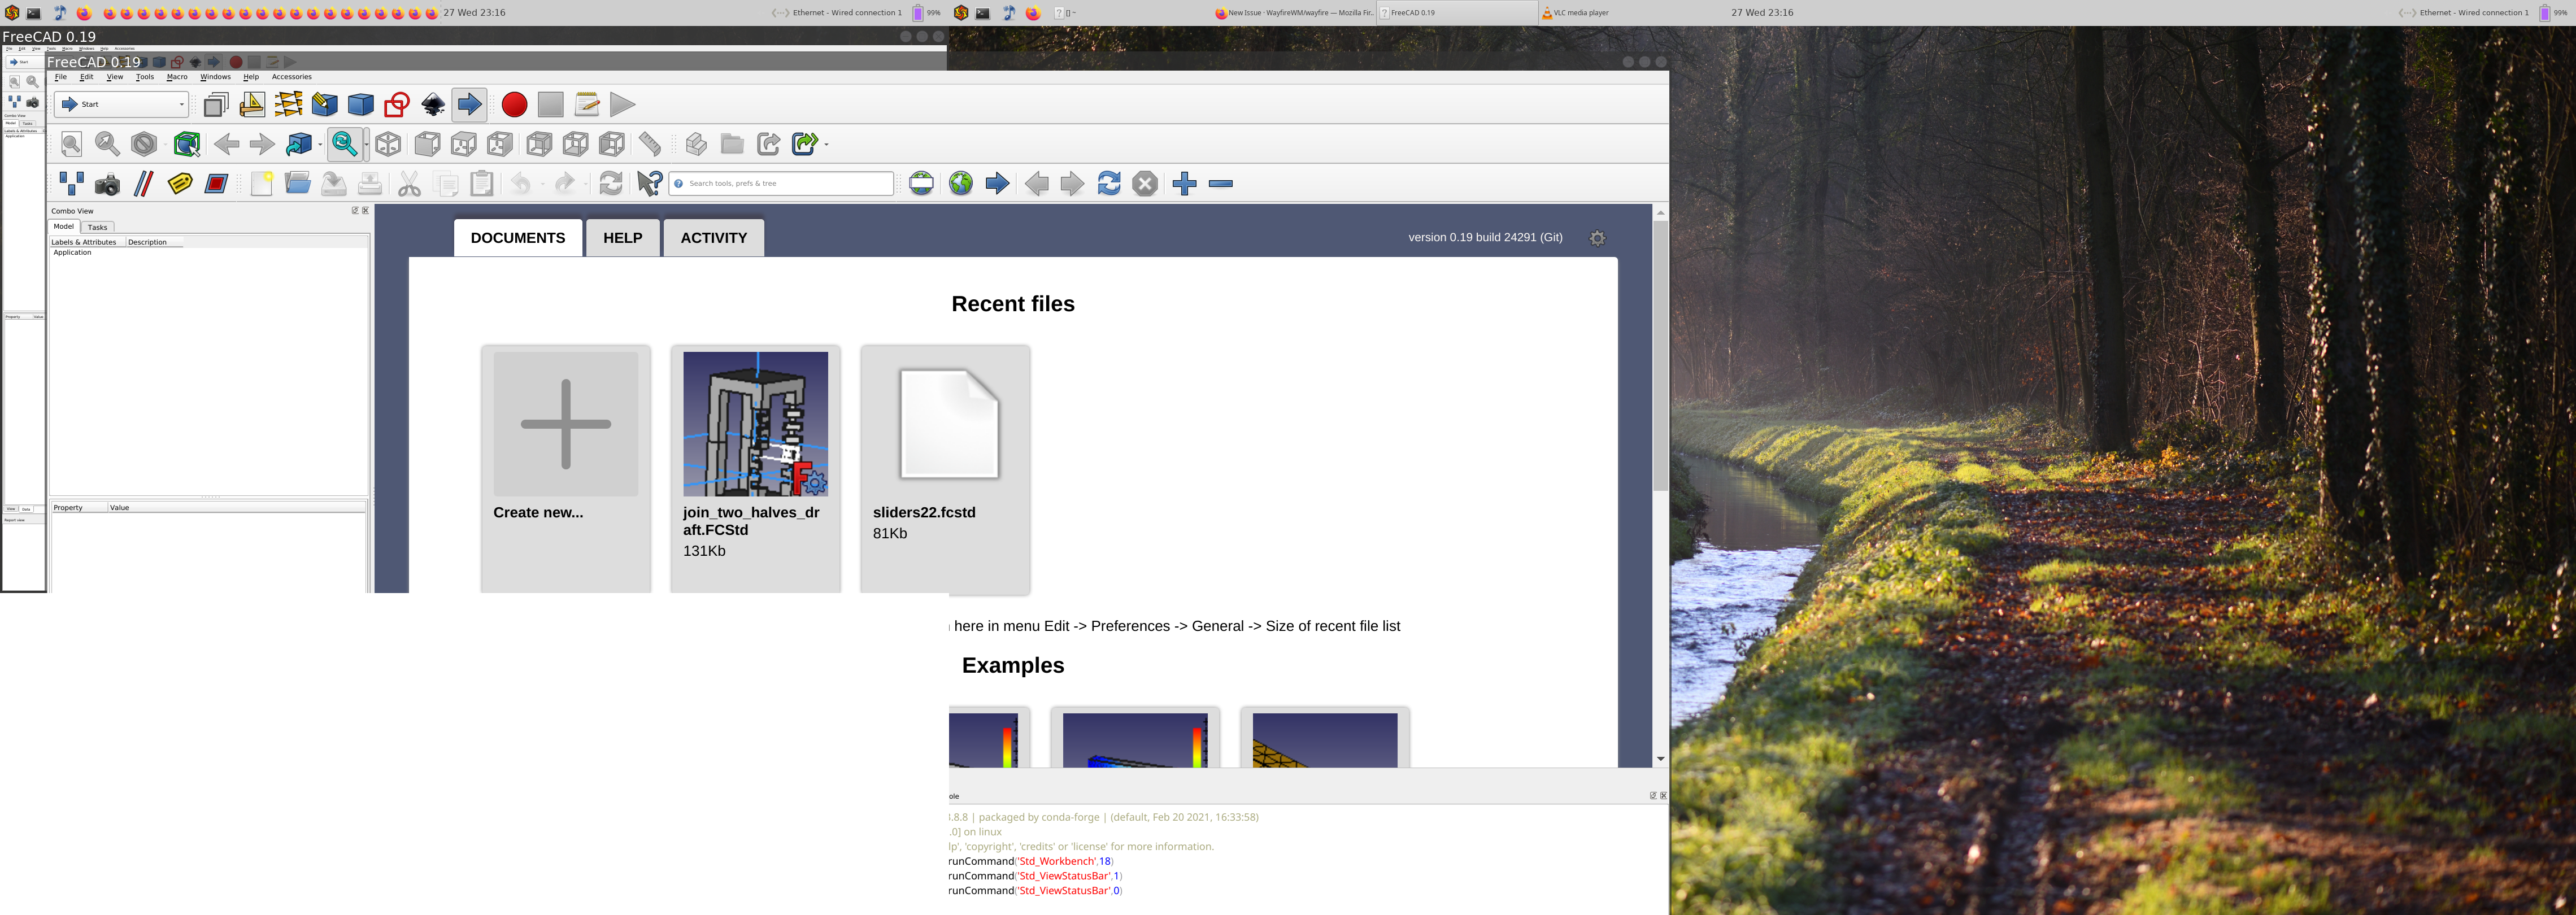Screen dimensions: 2576x915
Task: Select the Tasks tab in Combo View
Action: click(97, 227)
